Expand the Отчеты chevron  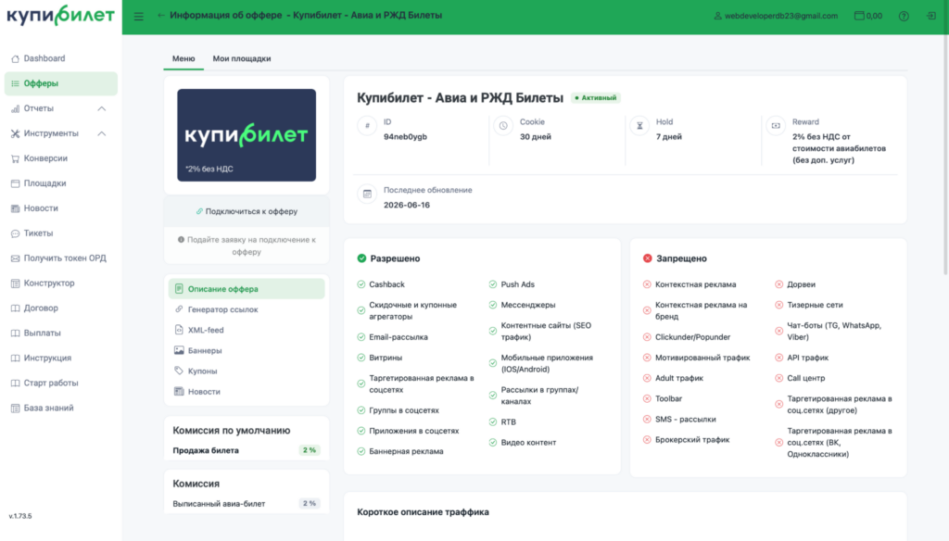pos(102,109)
